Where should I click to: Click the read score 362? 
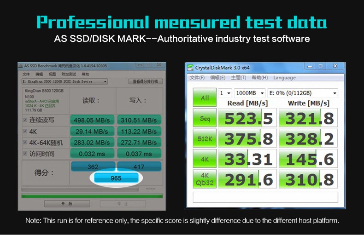click(x=93, y=167)
